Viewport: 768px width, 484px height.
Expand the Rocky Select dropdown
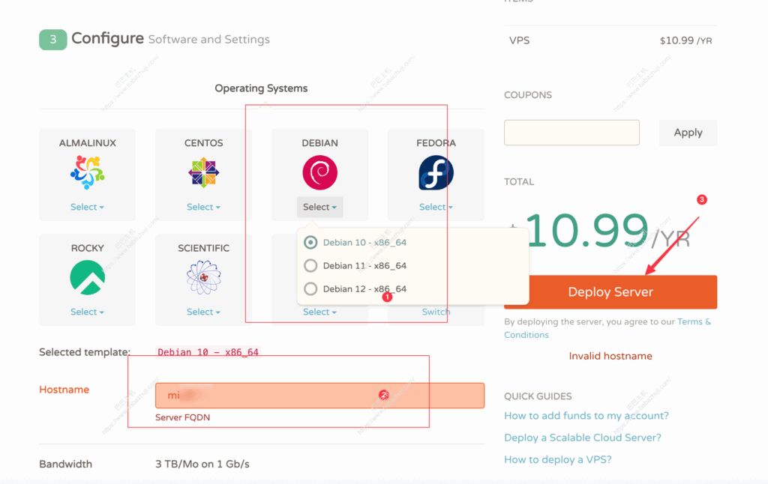point(88,312)
